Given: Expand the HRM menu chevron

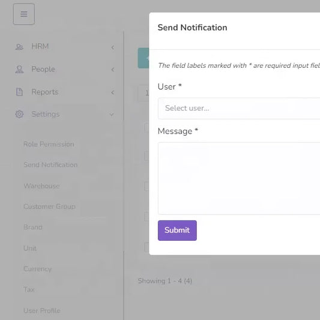Looking at the screenshot, I should (x=113, y=47).
